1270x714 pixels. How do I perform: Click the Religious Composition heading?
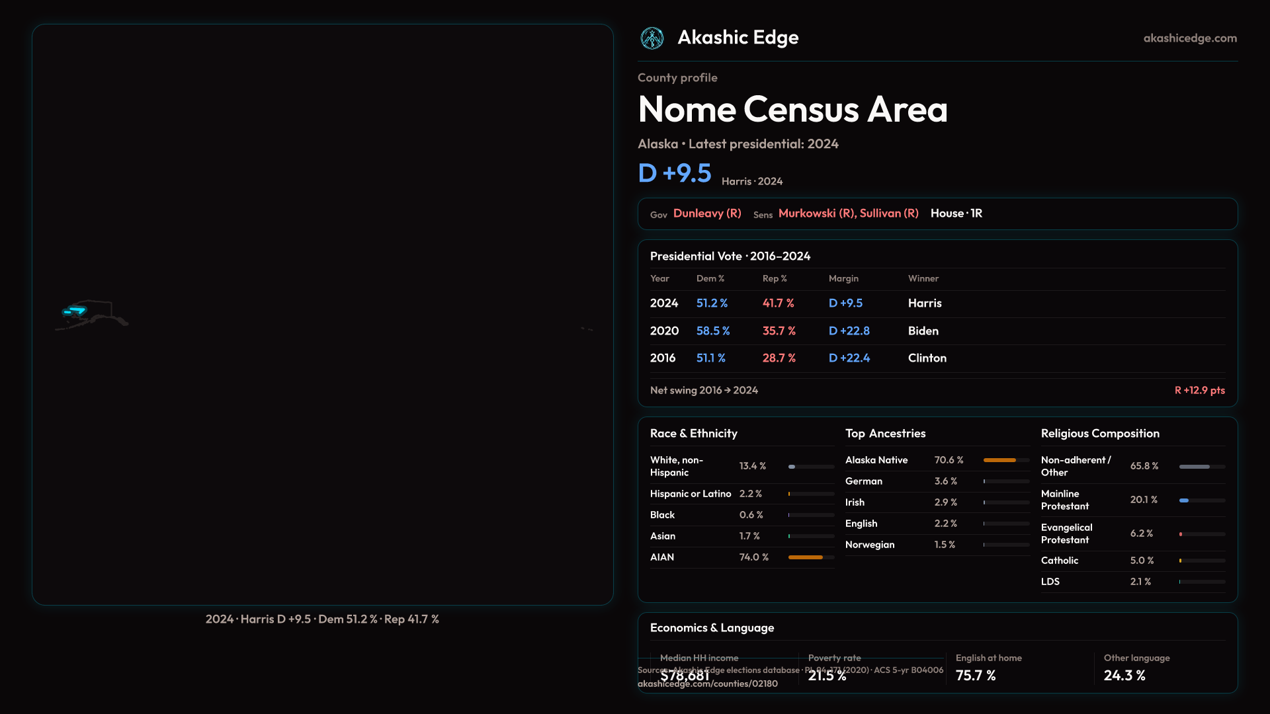coord(1100,434)
